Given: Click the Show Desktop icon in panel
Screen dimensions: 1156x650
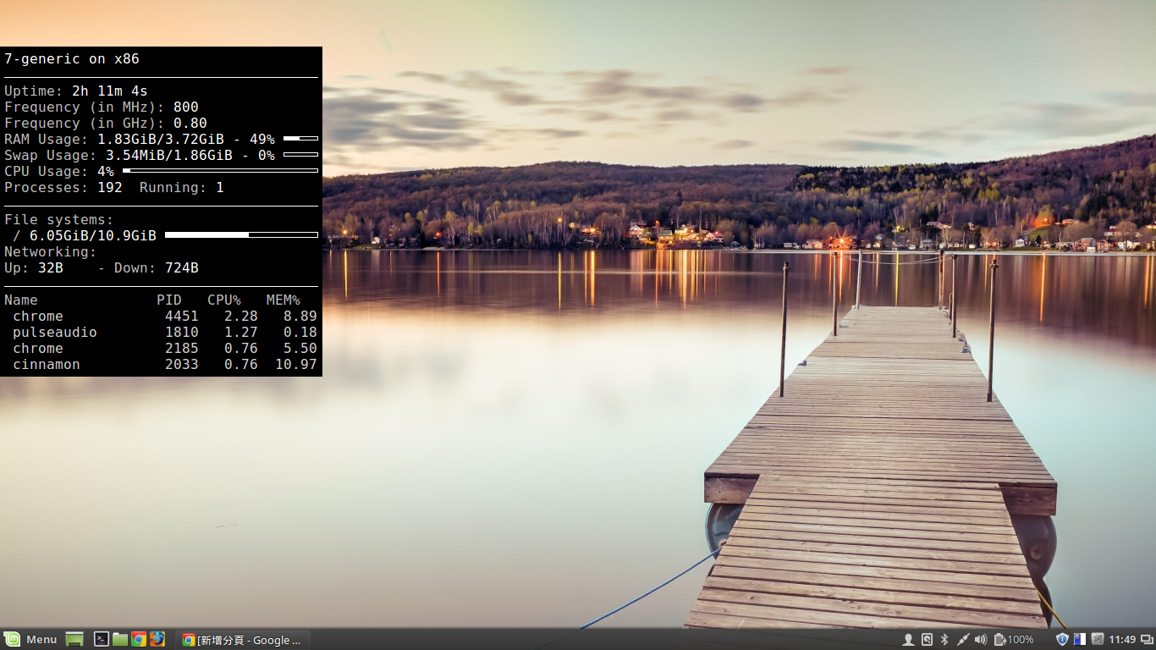Looking at the screenshot, I should [x=74, y=640].
